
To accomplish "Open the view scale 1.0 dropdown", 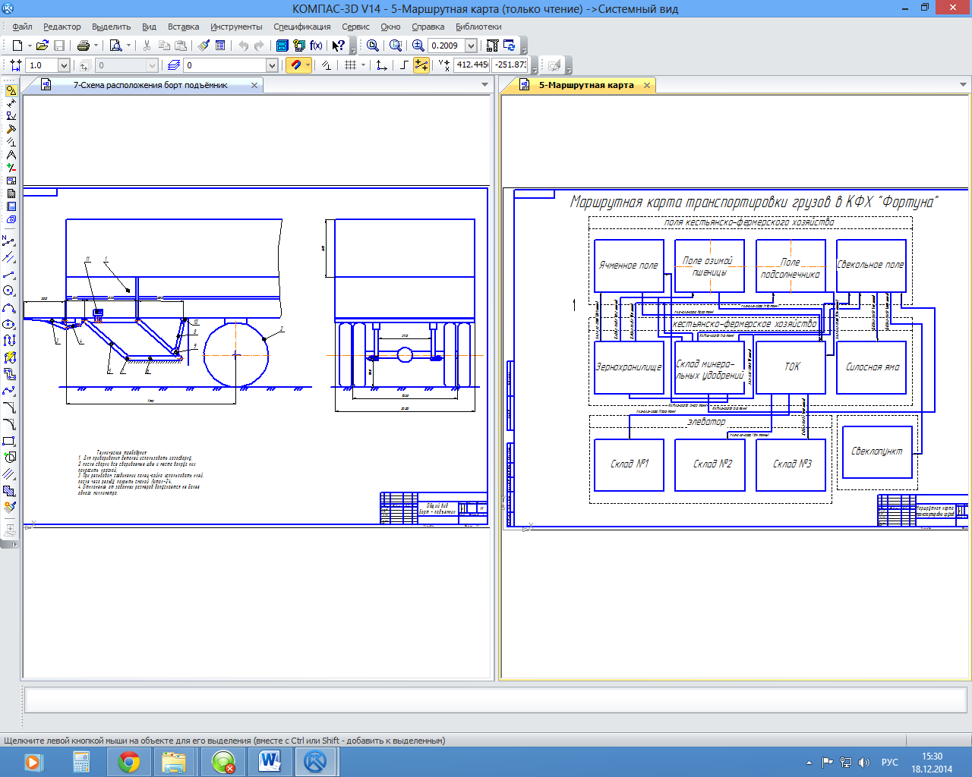I will 64,65.
